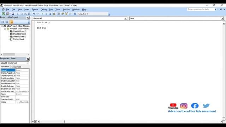The height and width of the screenshot is (127, 226).
Task: Open the Link procedure dropdown
Action: pos(222,18)
